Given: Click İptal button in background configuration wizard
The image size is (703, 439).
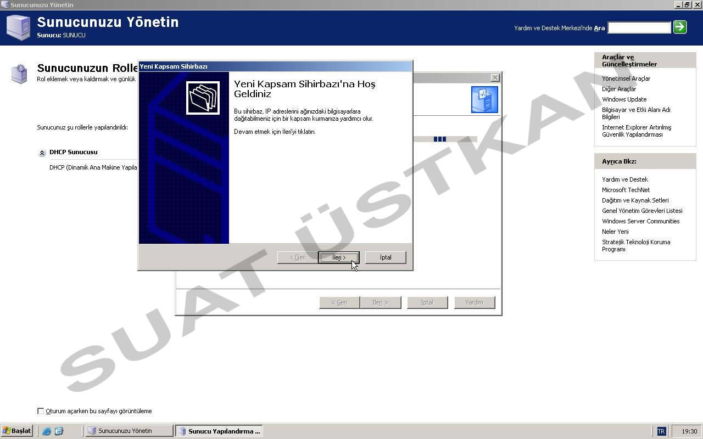Looking at the screenshot, I should (x=427, y=302).
